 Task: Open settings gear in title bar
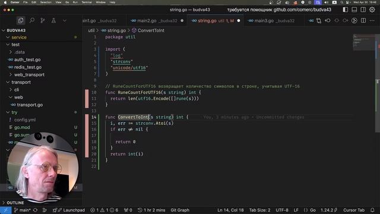[x=372, y=10]
